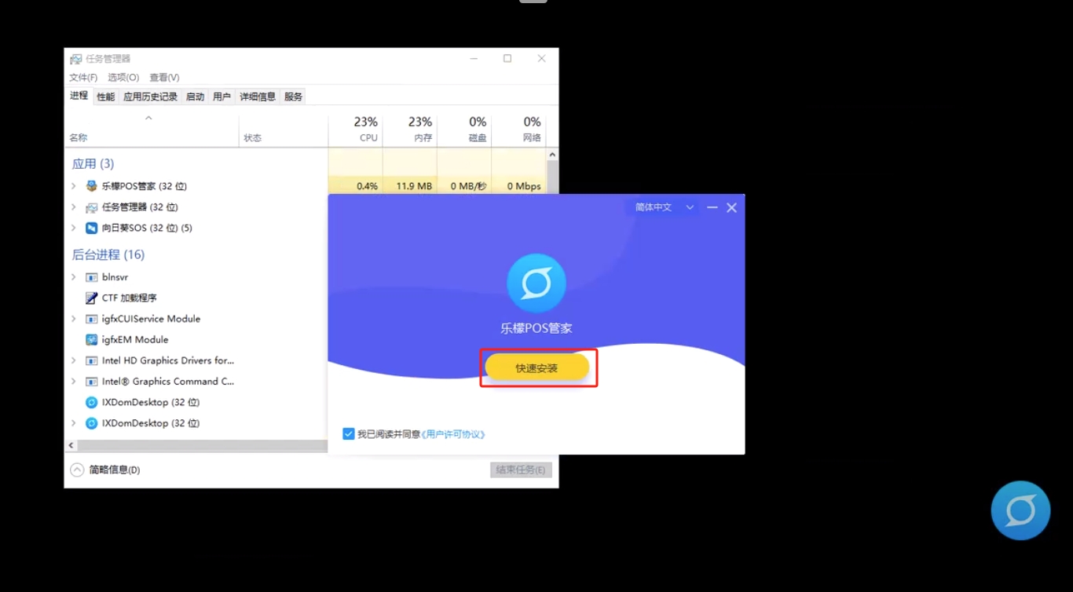Image resolution: width=1073 pixels, height=592 pixels.
Task: Click the second IXDomDesktop process icon
Action: pyautogui.click(x=92, y=423)
